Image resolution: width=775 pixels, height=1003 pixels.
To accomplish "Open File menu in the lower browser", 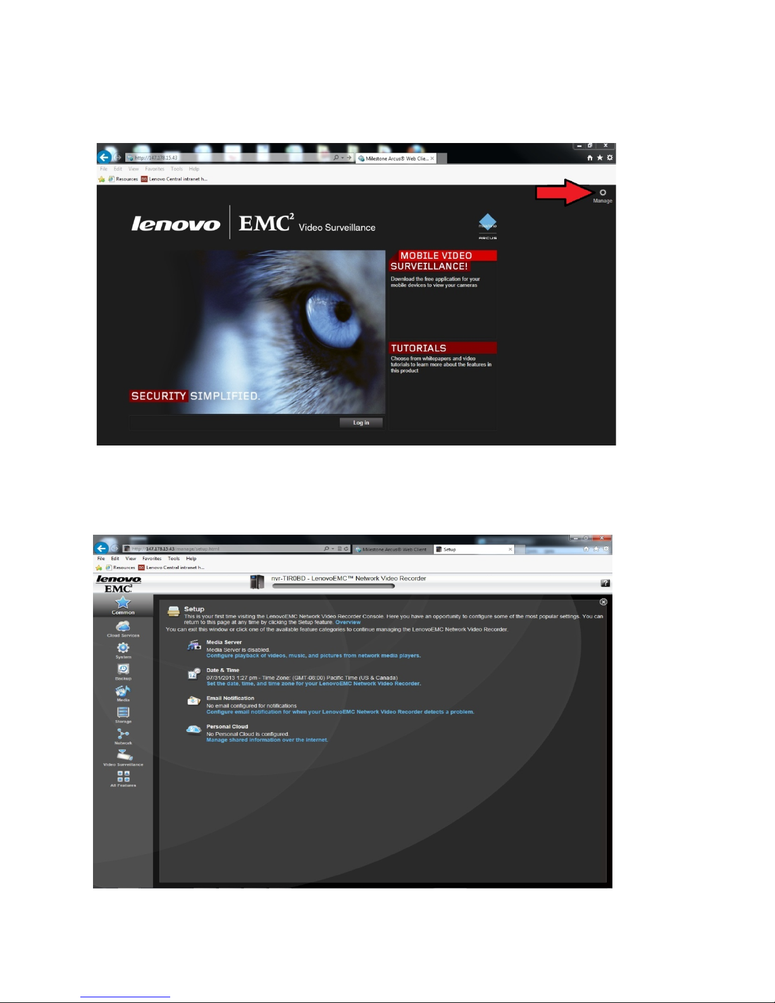I will tap(101, 559).
